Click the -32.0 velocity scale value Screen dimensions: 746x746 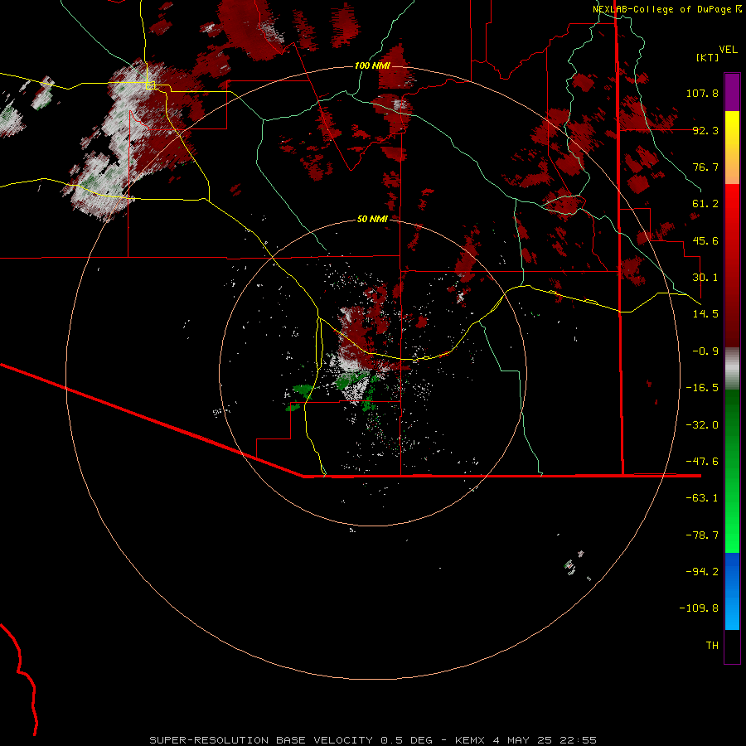click(x=702, y=425)
